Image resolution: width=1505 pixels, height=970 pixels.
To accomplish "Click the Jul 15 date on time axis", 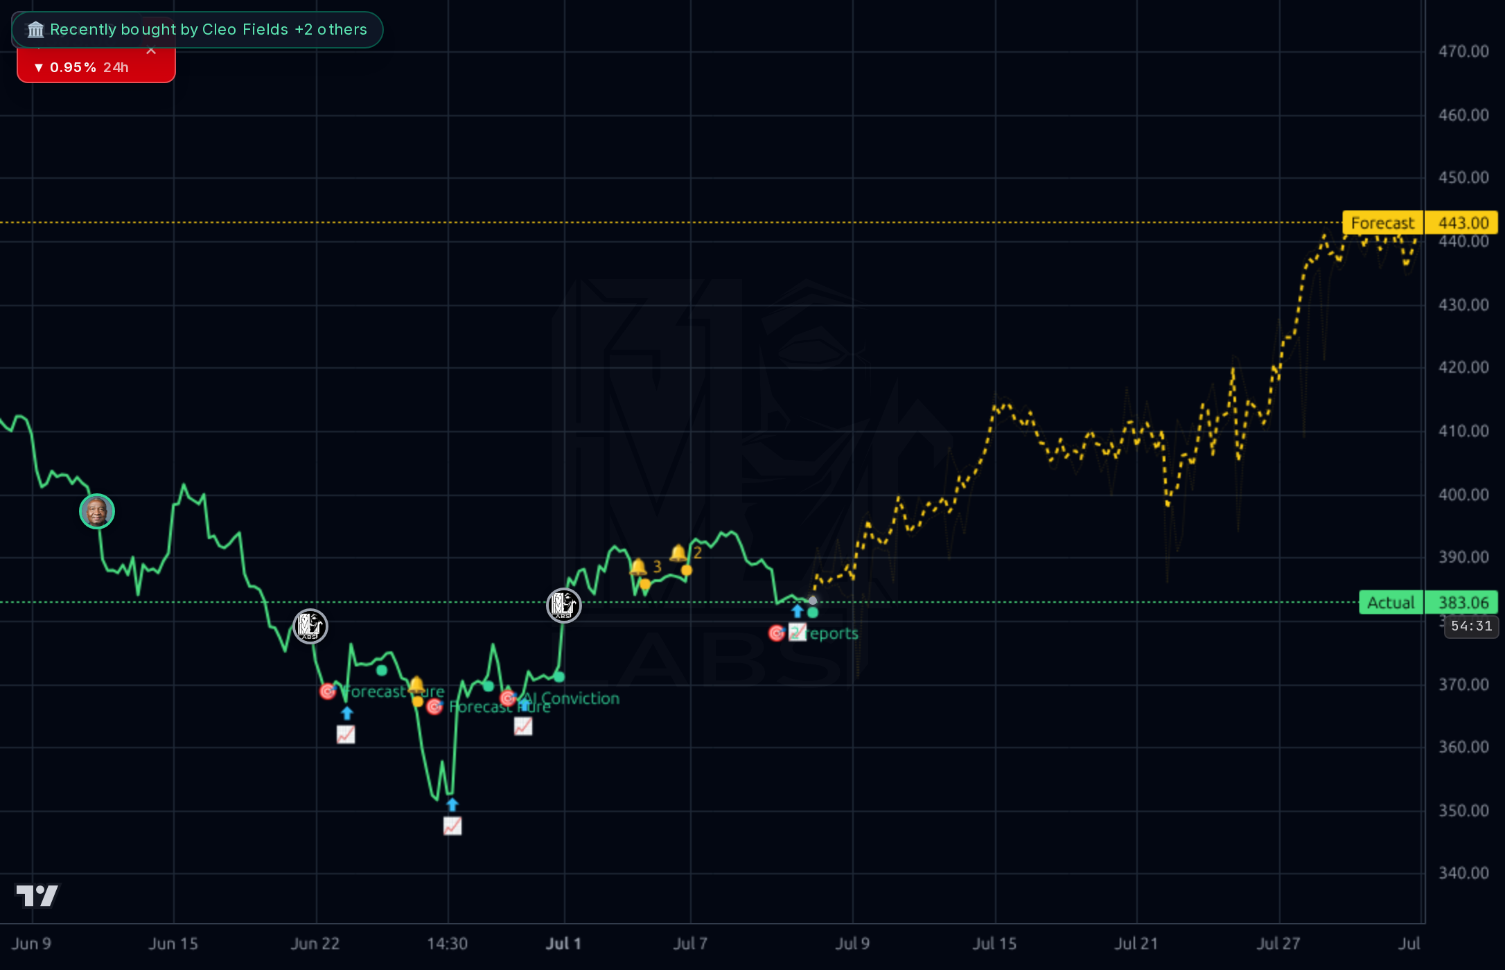I will click(994, 944).
